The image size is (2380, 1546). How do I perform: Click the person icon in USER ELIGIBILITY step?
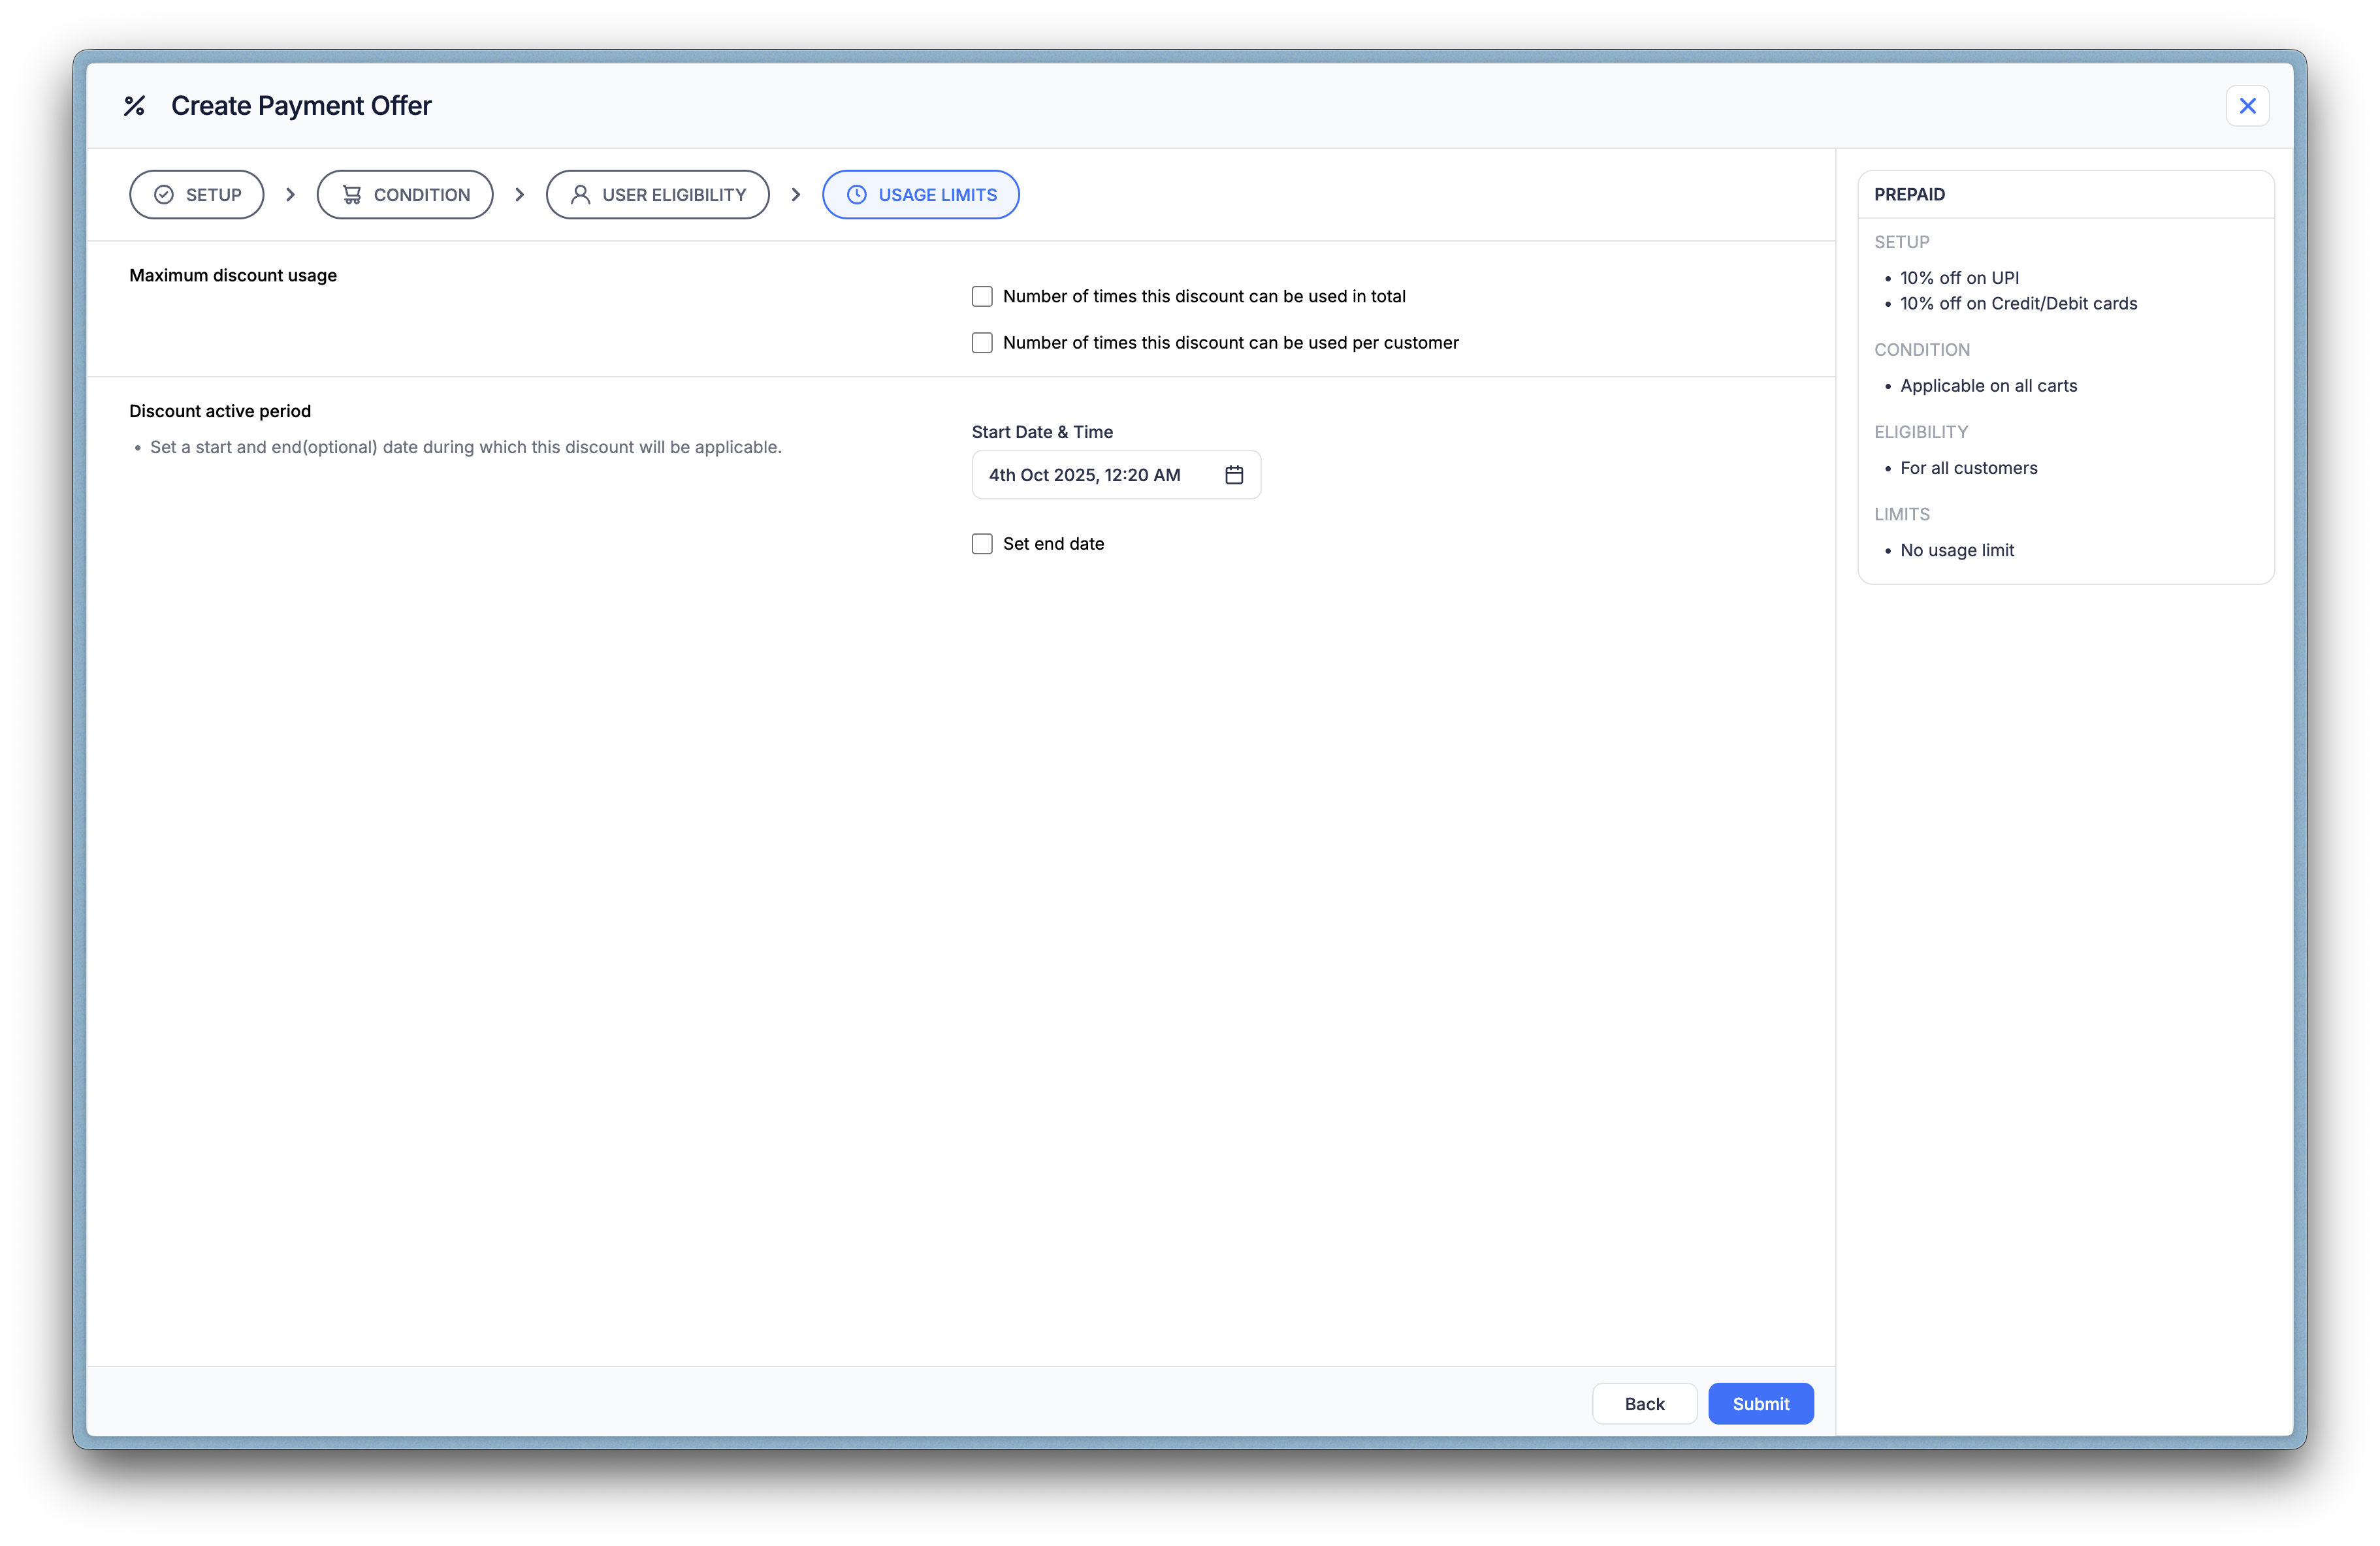point(580,195)
